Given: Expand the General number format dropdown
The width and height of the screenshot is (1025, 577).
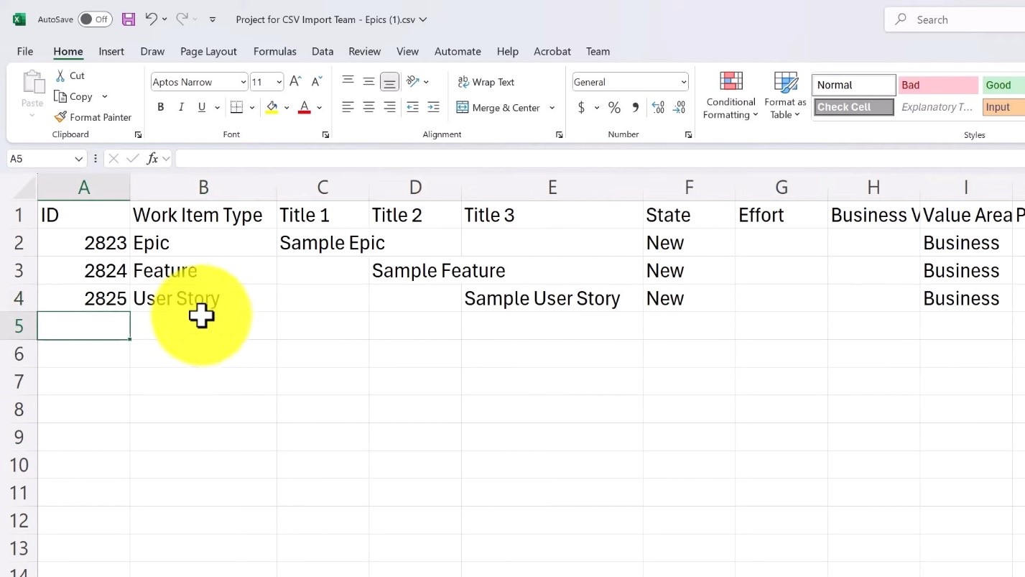Looking at the screenshot, I should [x=683, y=82].
